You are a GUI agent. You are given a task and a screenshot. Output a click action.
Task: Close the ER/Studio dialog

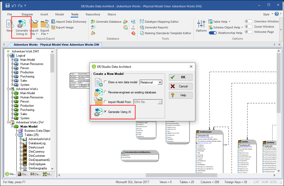pyautogui.click(x=191, y=67)
